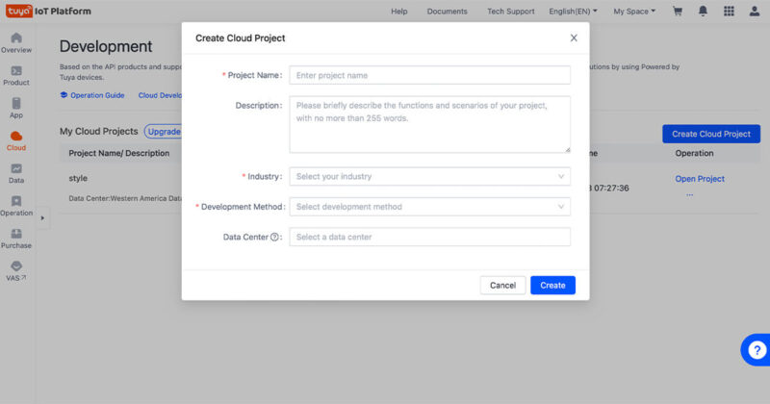Viewport: 770px width, 404px height.
Task: Open the Documents menu item
Action: tap(447, 12)
